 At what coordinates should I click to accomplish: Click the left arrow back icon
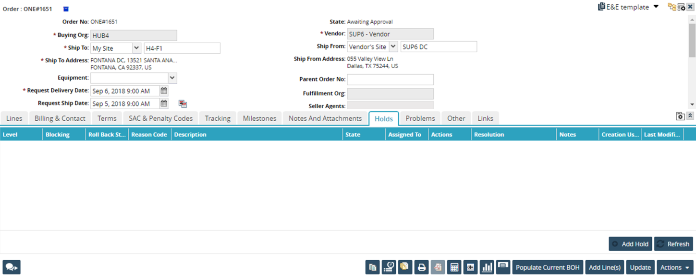470,267
